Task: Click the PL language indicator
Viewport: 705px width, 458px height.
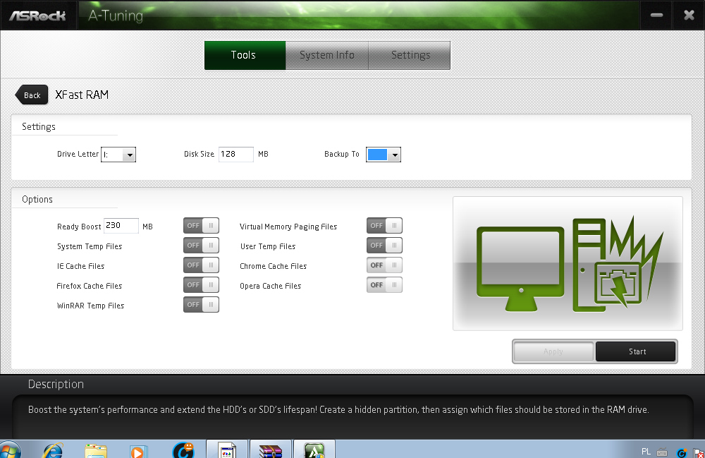Action: pos(646,451)
